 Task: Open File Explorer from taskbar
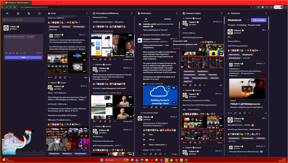coord(147,160)
